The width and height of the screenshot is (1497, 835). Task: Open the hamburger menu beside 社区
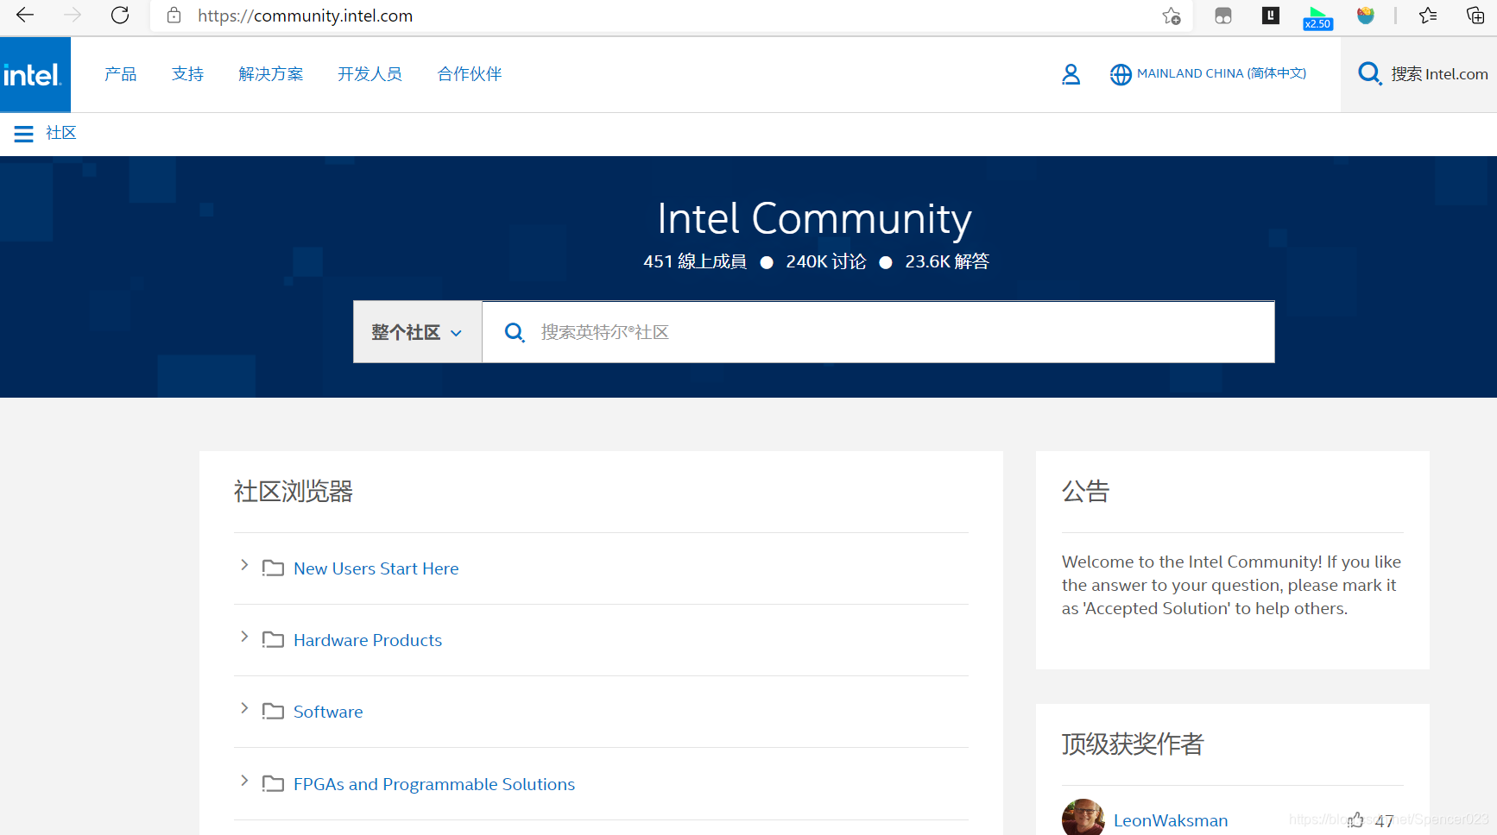click(x=23, y=134)
